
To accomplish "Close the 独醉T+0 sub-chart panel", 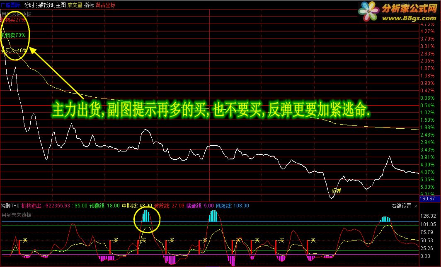I will [x=416, y=206].
